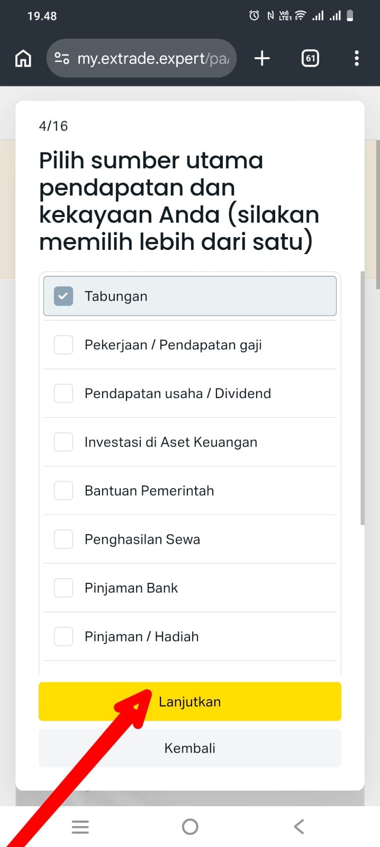
Task: Open a new tab with plus icon
Action: 262,58
